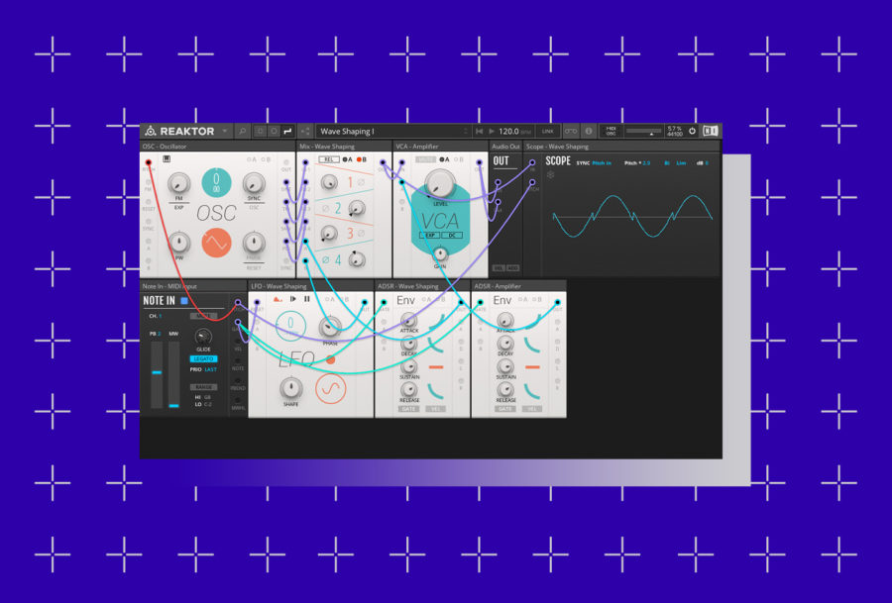Click the VEL button on ADSR - Wave Shaping

435,408
